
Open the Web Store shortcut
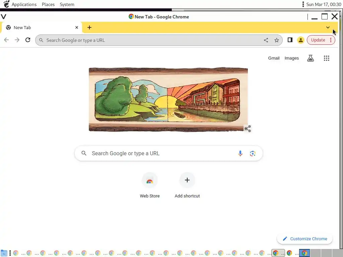(150, 185)
